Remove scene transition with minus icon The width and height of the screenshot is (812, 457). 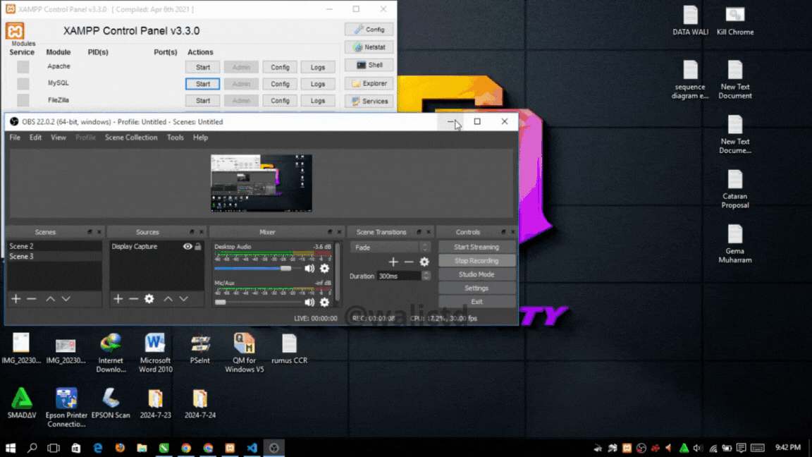pos(409,262)
